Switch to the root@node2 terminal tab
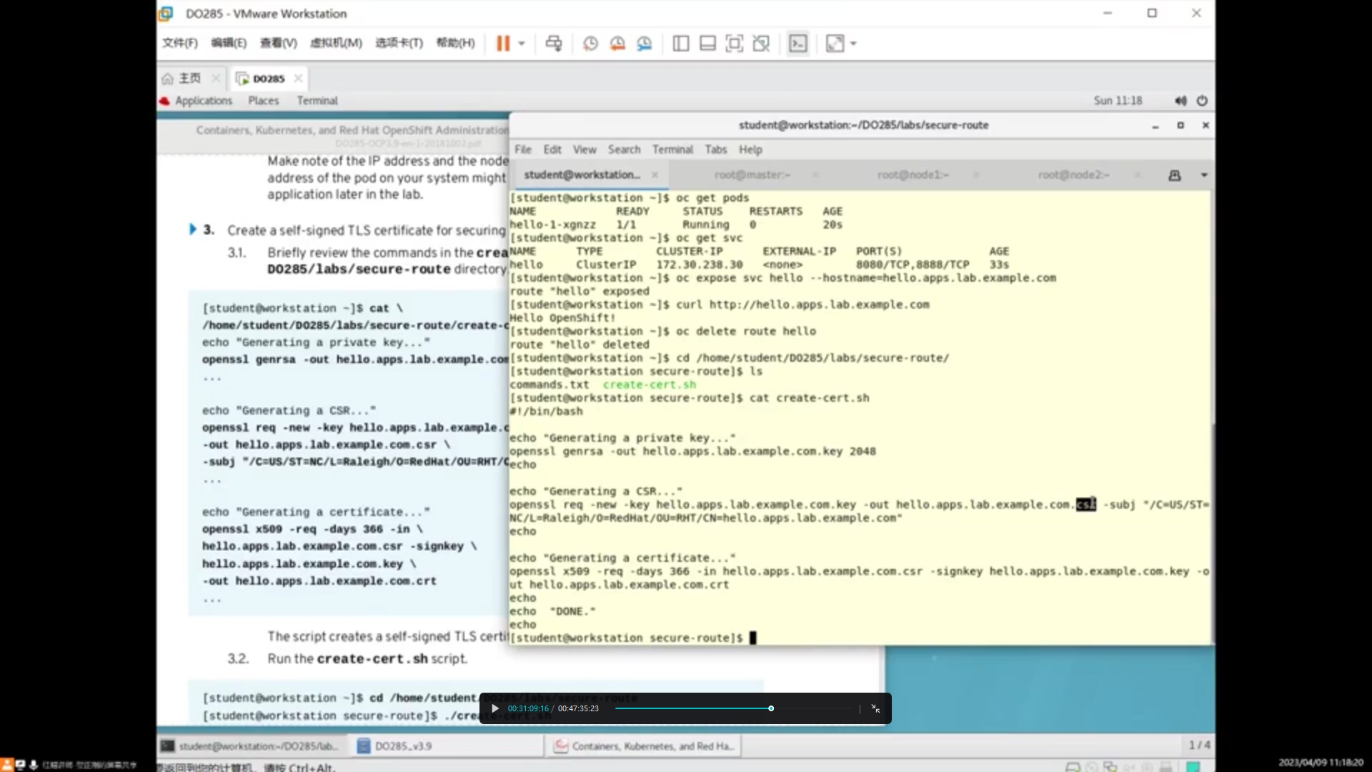 [1073, 174]
